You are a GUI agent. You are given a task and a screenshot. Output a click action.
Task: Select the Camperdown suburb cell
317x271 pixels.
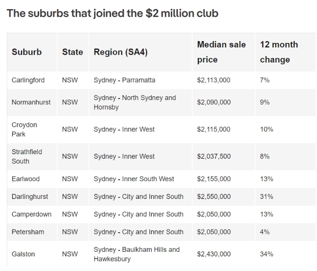[32, 214]
